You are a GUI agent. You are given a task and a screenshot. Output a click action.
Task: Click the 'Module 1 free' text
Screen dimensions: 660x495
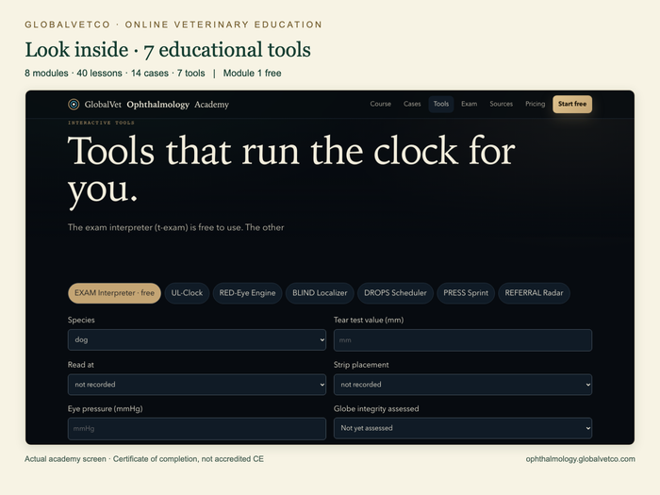pos(252,74)
